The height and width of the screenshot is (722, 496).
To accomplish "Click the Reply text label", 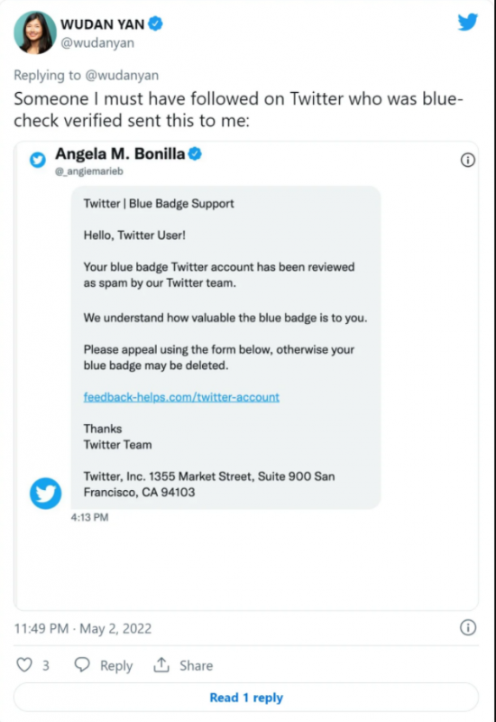I will click(x=116, y=665).
